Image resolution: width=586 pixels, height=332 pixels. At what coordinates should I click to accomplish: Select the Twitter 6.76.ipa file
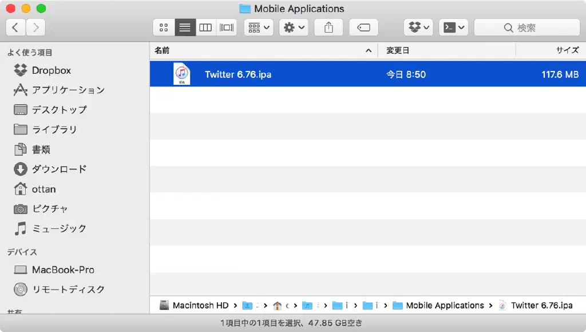click(x=238, y=74)
